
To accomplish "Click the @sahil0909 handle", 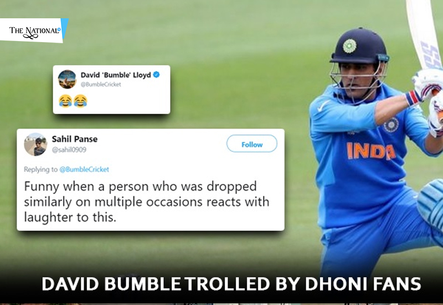I will (x=69, y=150).
